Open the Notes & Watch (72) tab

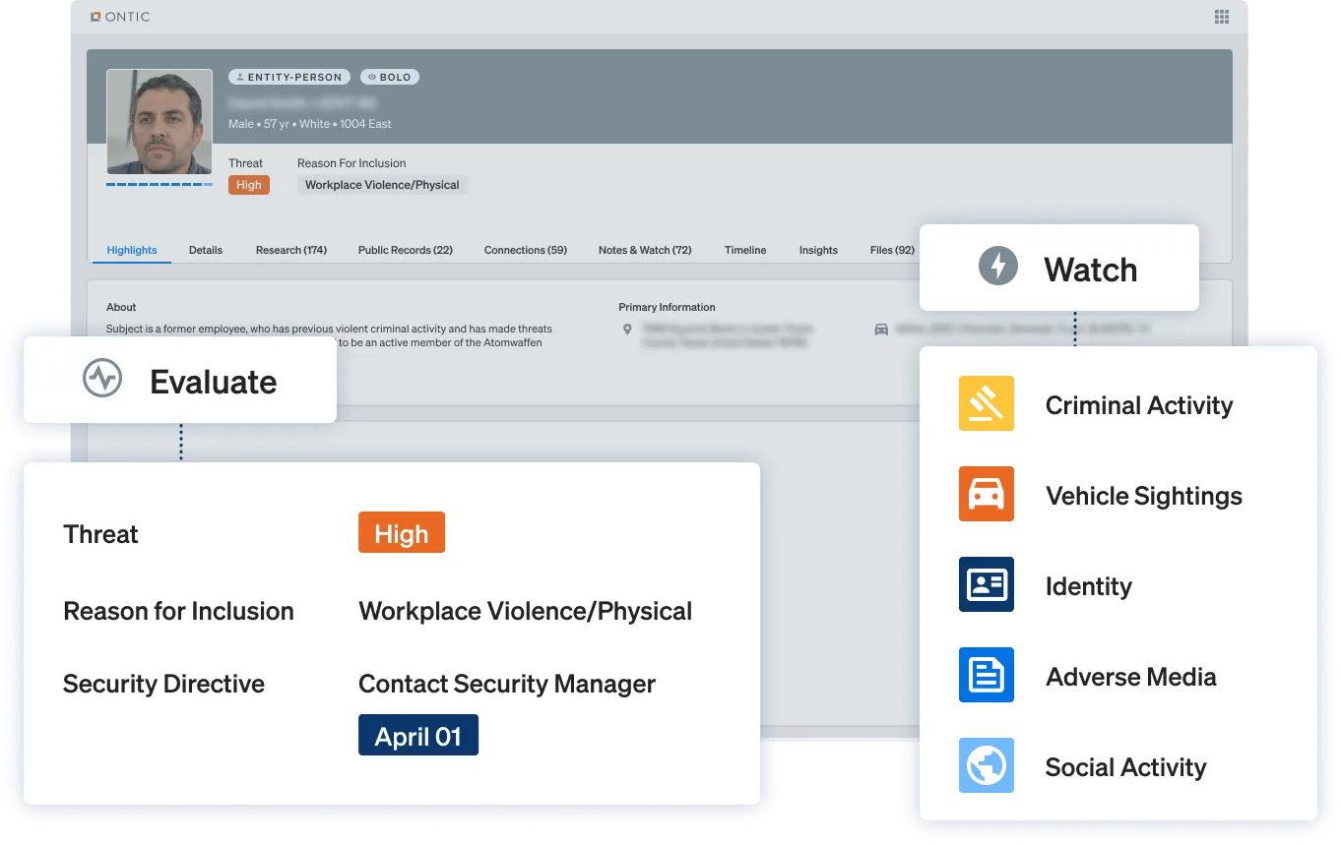click(645, 250)
